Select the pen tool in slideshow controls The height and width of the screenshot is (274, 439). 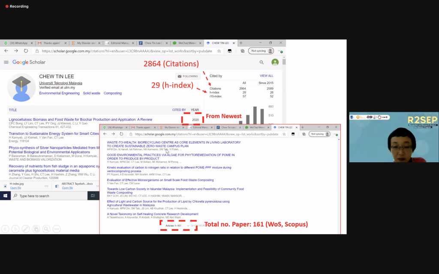26,229
